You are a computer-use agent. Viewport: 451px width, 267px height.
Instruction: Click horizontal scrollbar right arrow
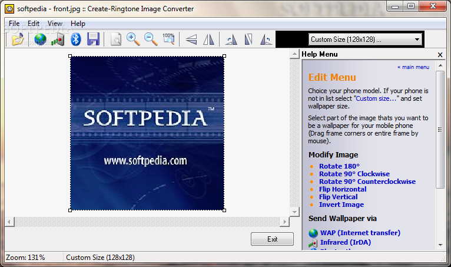pyautogui.click(x=285, y=222)
